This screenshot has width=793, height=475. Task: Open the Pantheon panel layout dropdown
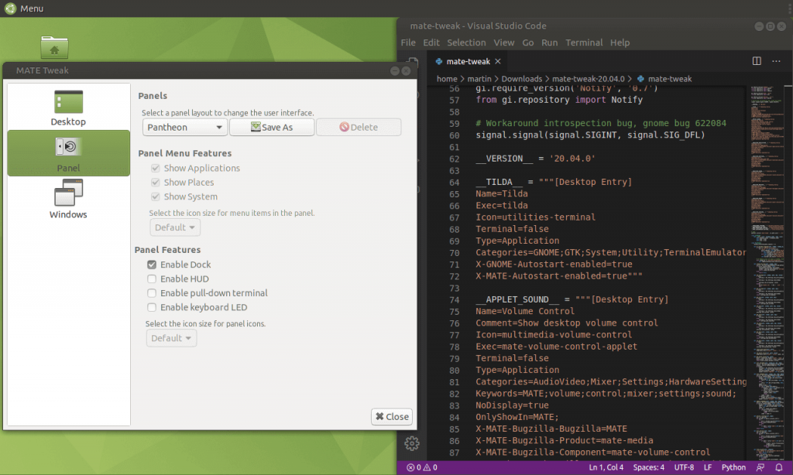coord(184,127)
